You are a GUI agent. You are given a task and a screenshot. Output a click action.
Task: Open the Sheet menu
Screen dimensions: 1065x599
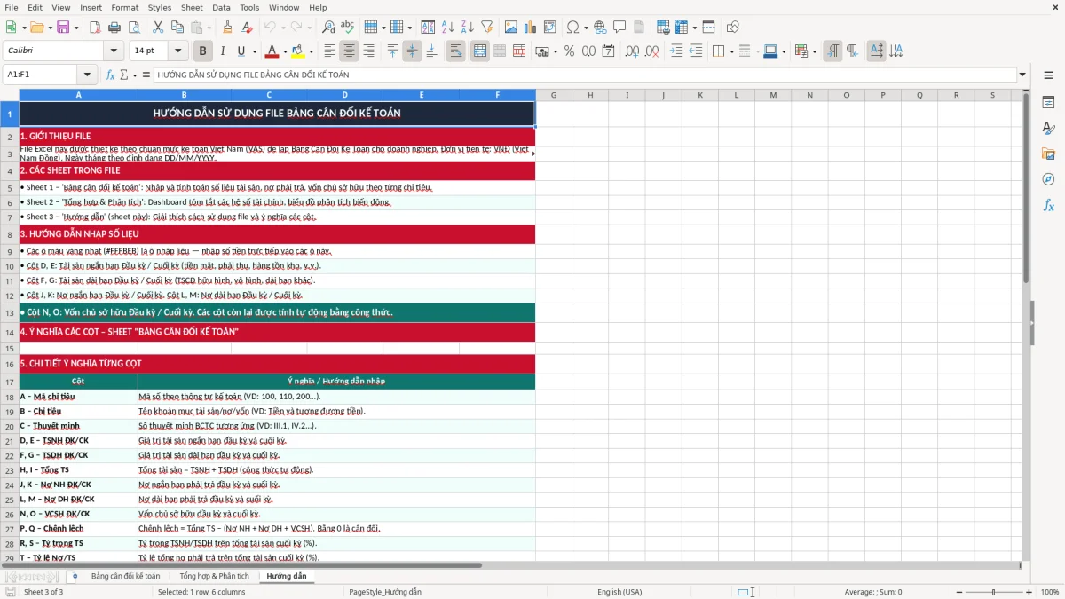click(x=192, y=7)
